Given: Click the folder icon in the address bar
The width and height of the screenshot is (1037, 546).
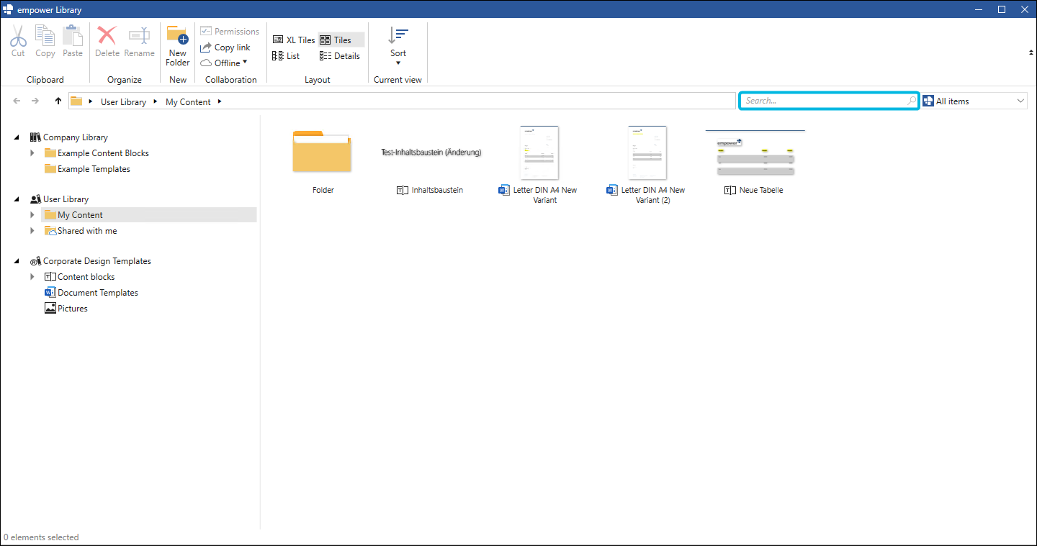Looking at the screenshot, I should (76, 101).
